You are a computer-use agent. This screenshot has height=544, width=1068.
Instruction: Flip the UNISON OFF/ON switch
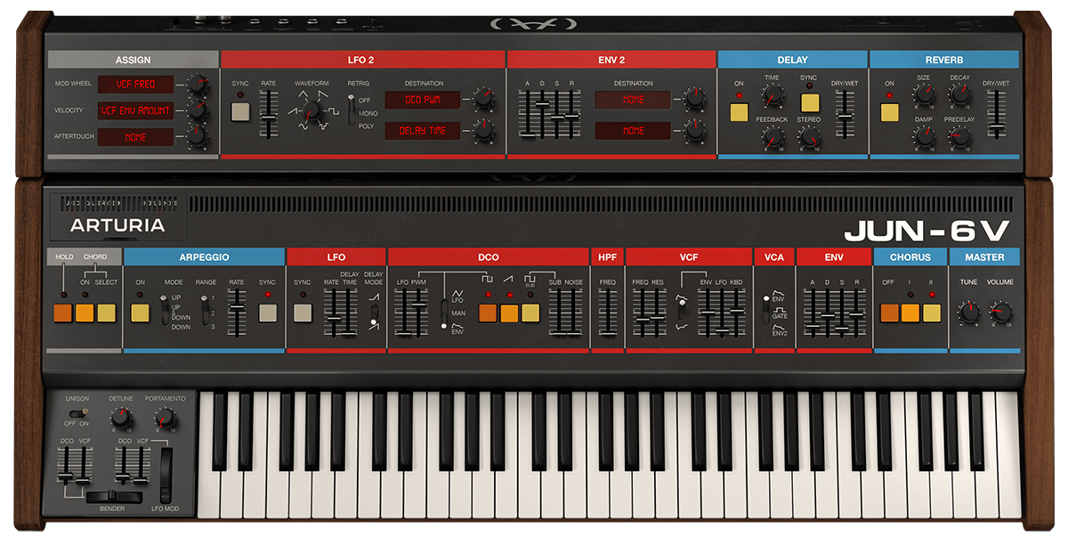click(80, 413)
